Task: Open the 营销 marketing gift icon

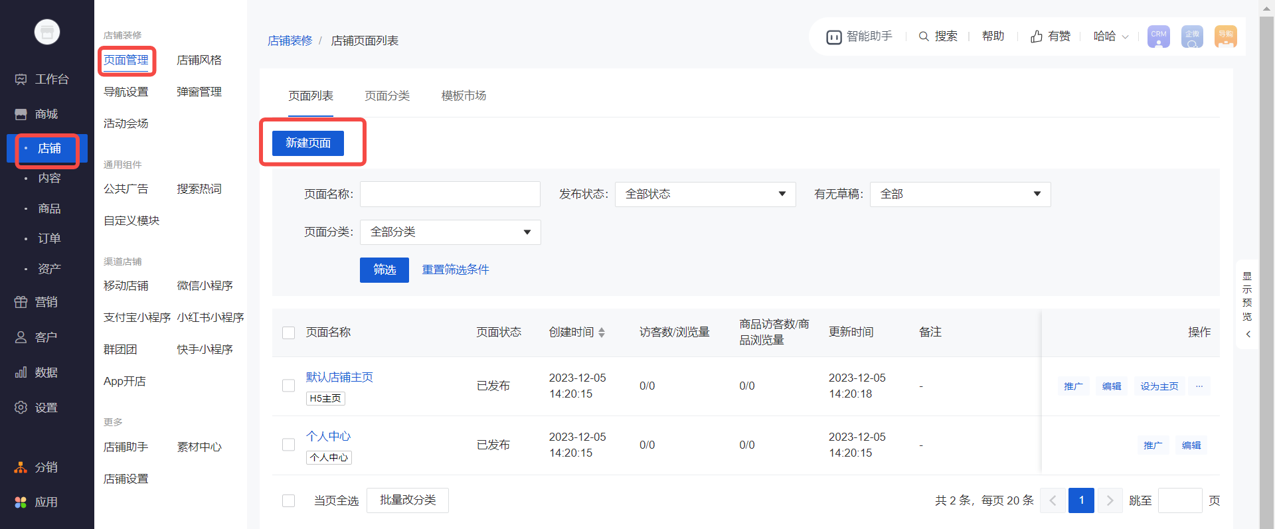Action: [21, 302]
